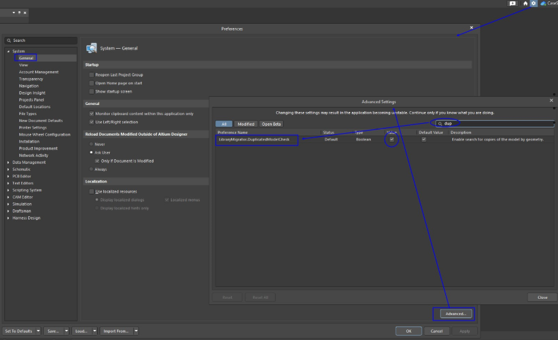The height and width of the screenshot is (340, 558).
Task: Close the Advanced Settings dialog with X
Action: (x=551, y=100)
